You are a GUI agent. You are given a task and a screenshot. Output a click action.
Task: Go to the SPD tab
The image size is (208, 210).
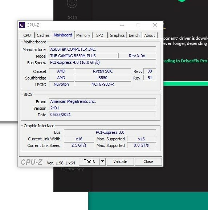100,35
